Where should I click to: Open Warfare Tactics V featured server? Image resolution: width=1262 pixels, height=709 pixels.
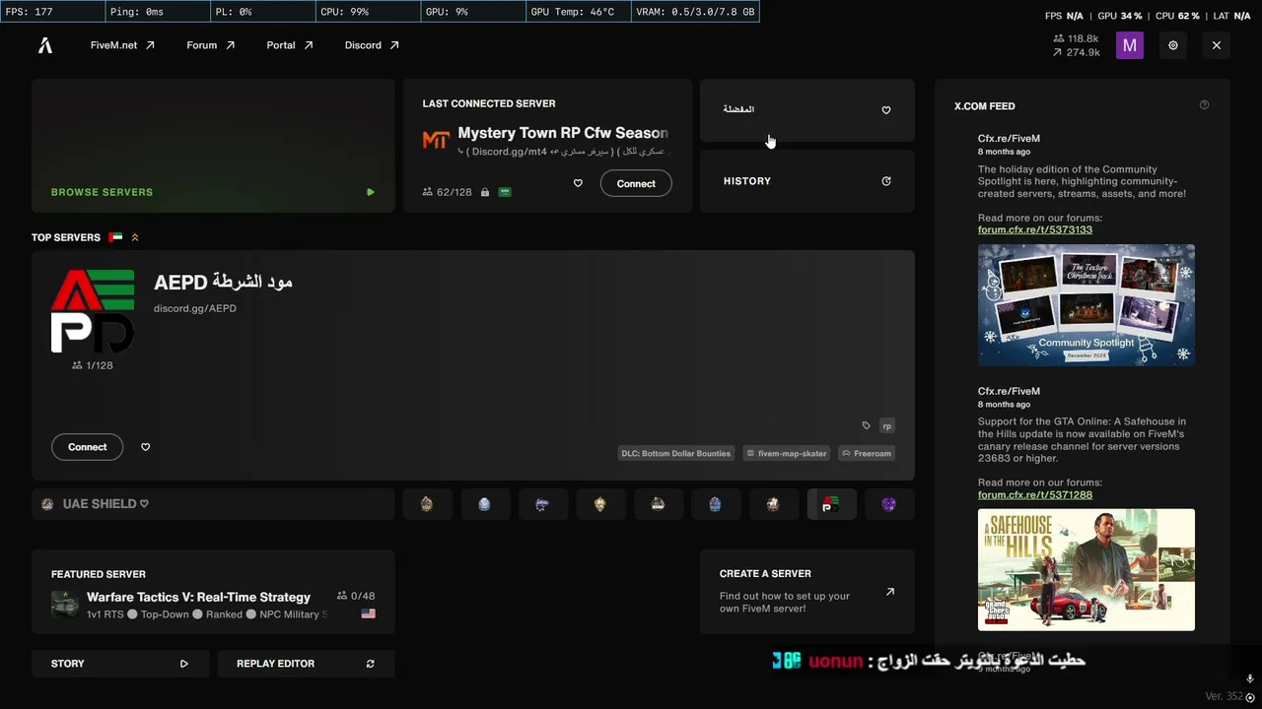click(213, 592)
